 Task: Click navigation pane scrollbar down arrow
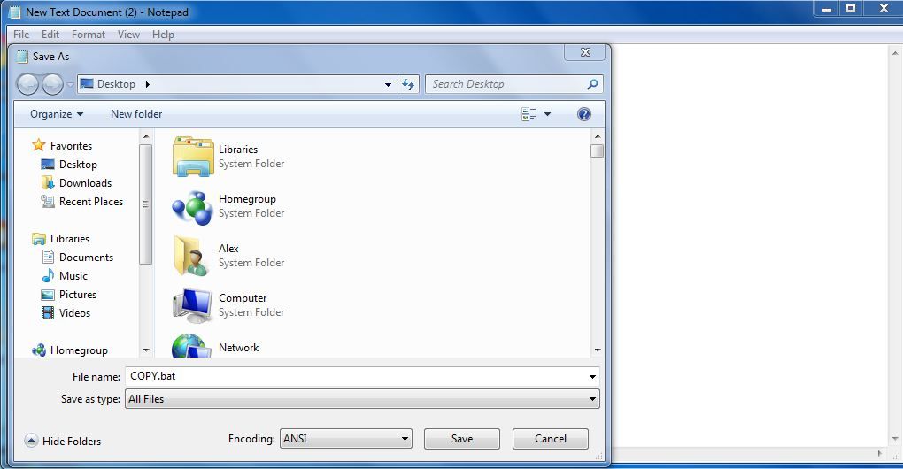(146, 350)
